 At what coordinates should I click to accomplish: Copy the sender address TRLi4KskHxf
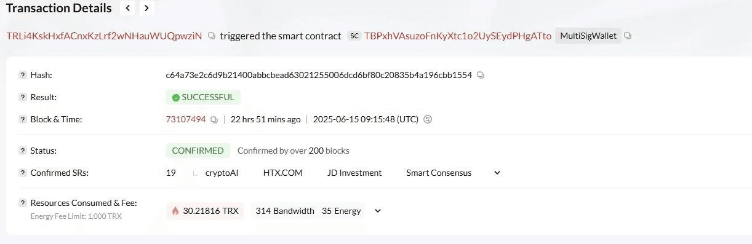pos(212,36)
